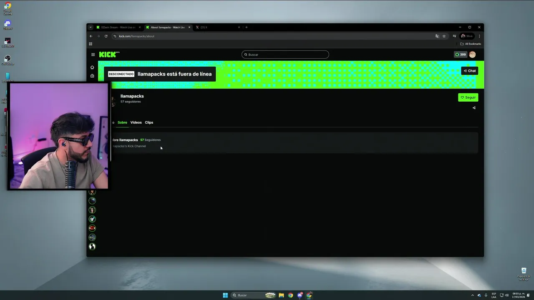Open the All Bookmarks folder
The image size is (534, 300).
coord(471,44)
